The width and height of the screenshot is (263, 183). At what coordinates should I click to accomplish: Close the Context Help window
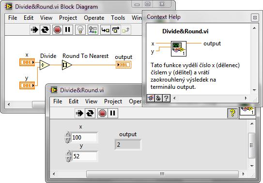pyautogui.click(x=255, y=17)
